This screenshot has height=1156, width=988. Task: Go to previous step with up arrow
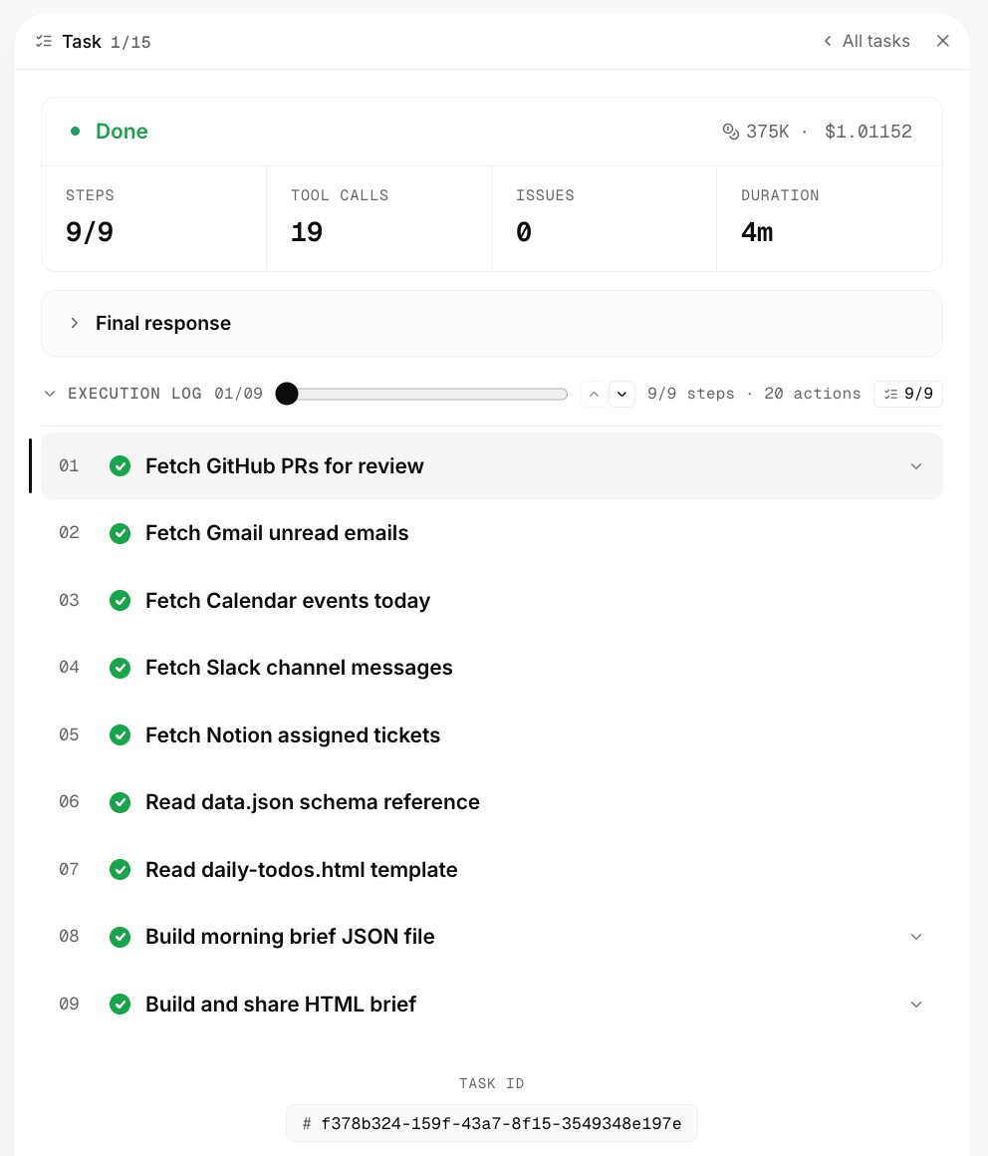(x=594, y=394)
